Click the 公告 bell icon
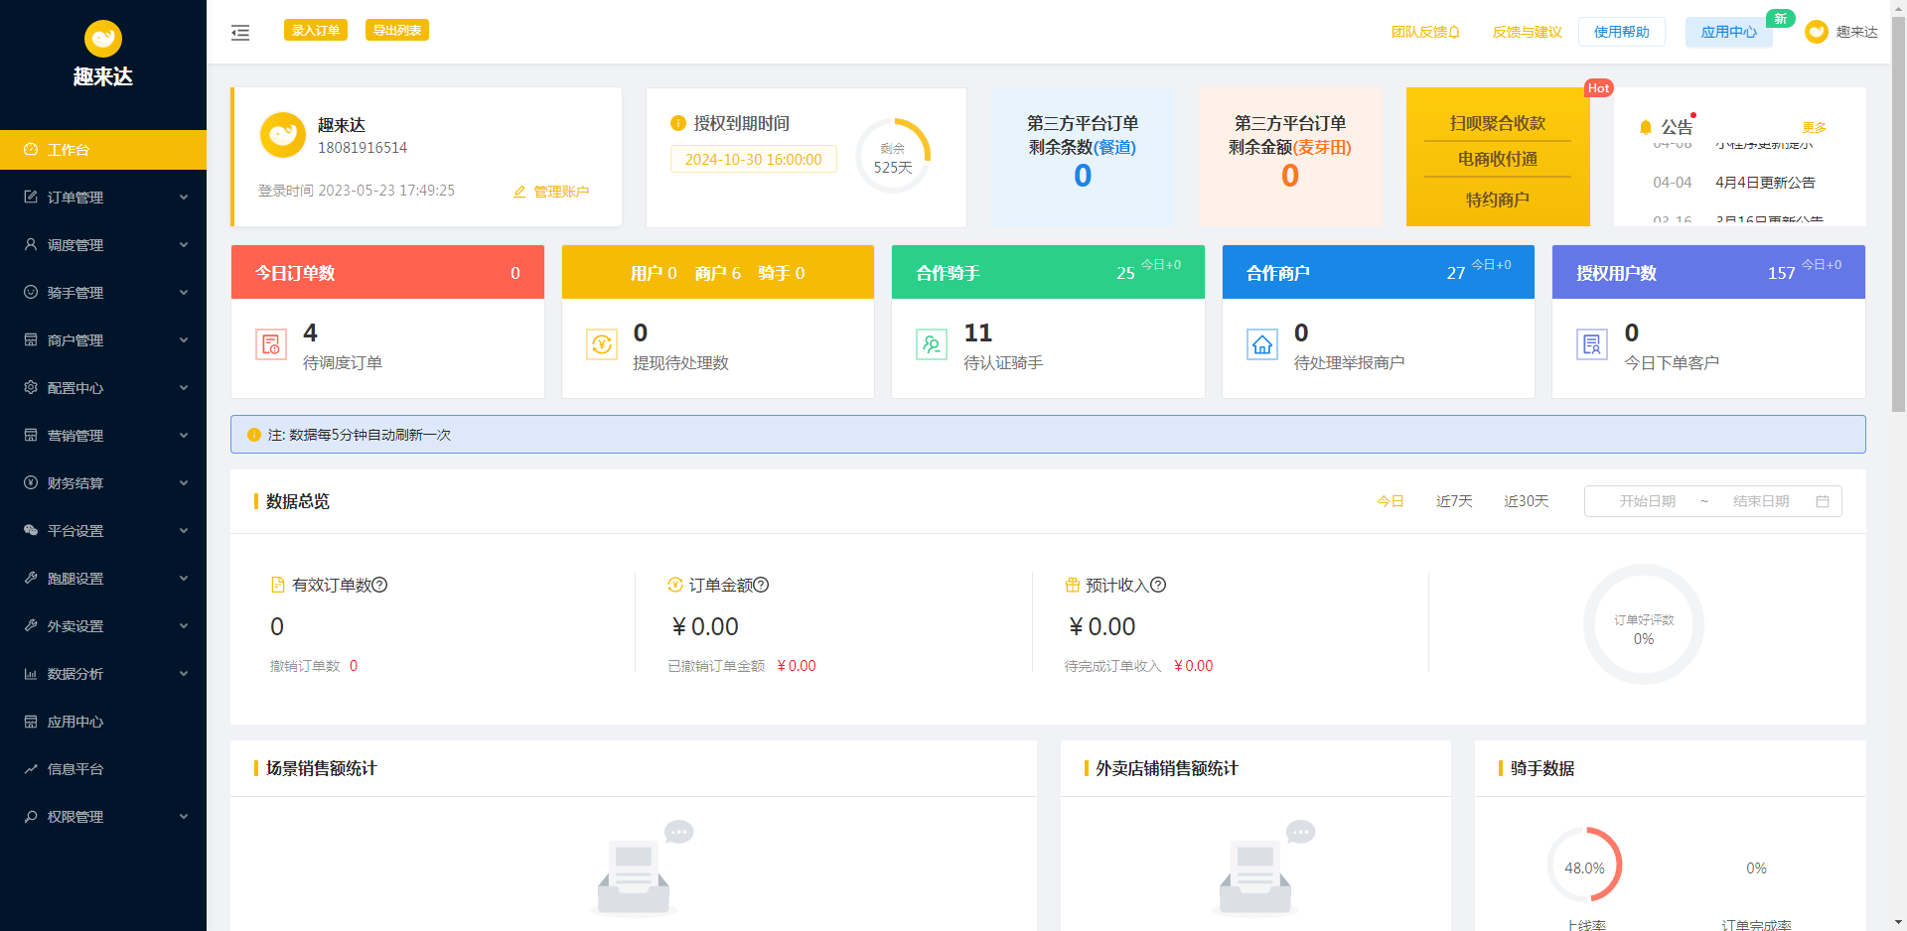This screenshot has width=1907, height=931. [1646, 127]
